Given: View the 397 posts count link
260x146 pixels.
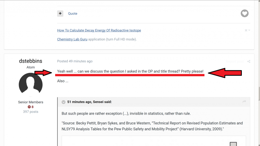Looking at the screenshot, I should [x=31, y=112].
